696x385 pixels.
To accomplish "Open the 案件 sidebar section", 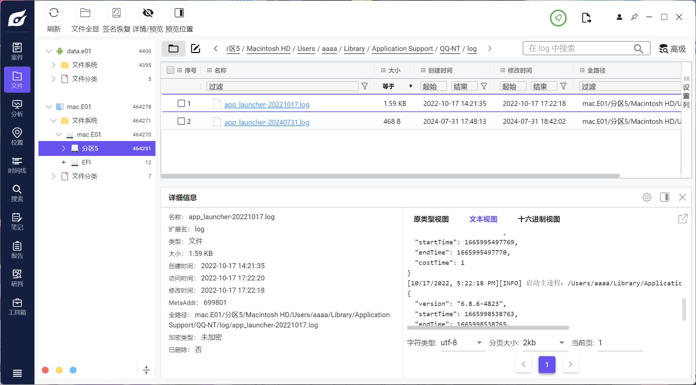I will (x=17, y=51).
